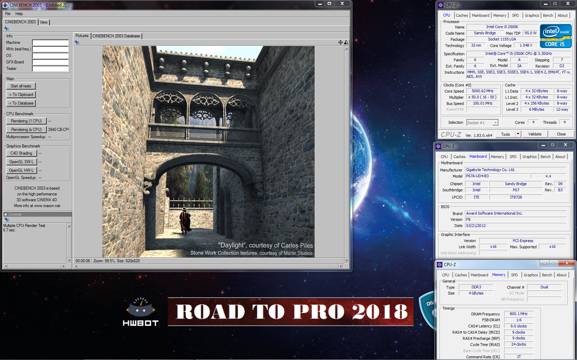Click the Road To Pro 2018 banner
This screenshot has width=577, height=360.
tap(291, 312)
